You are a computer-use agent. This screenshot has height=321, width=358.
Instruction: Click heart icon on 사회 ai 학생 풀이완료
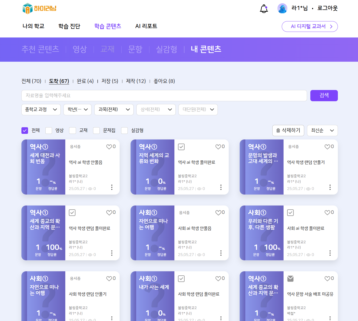327,212
